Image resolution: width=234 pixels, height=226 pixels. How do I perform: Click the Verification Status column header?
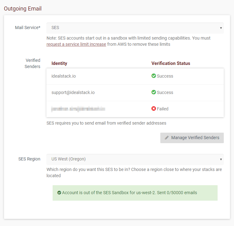171,63
